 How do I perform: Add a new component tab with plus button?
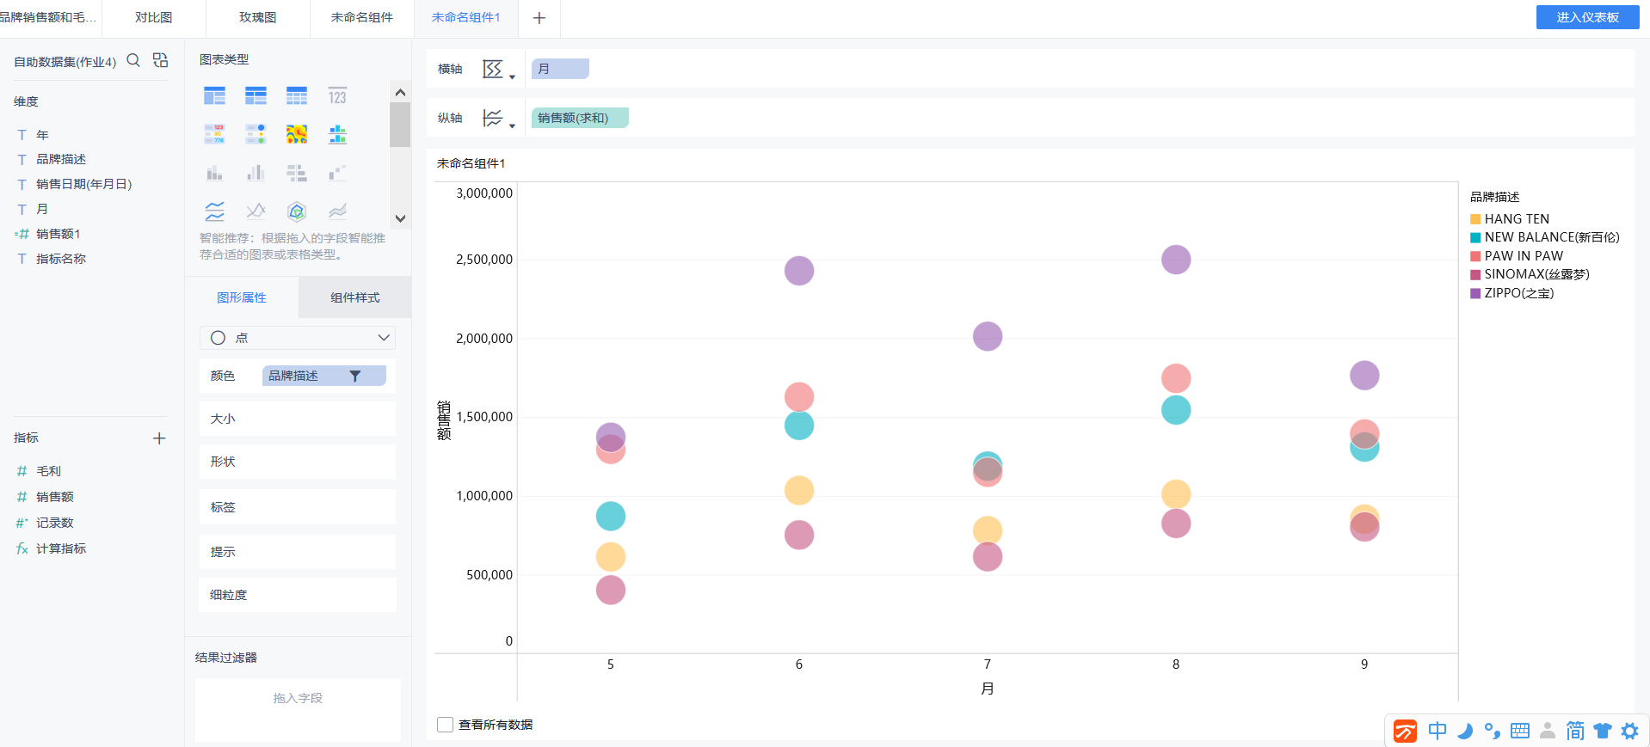click(539, 18)
